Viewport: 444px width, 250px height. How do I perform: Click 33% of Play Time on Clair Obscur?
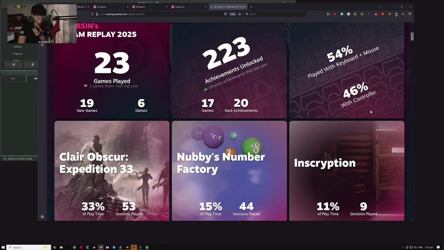(93, 209)
